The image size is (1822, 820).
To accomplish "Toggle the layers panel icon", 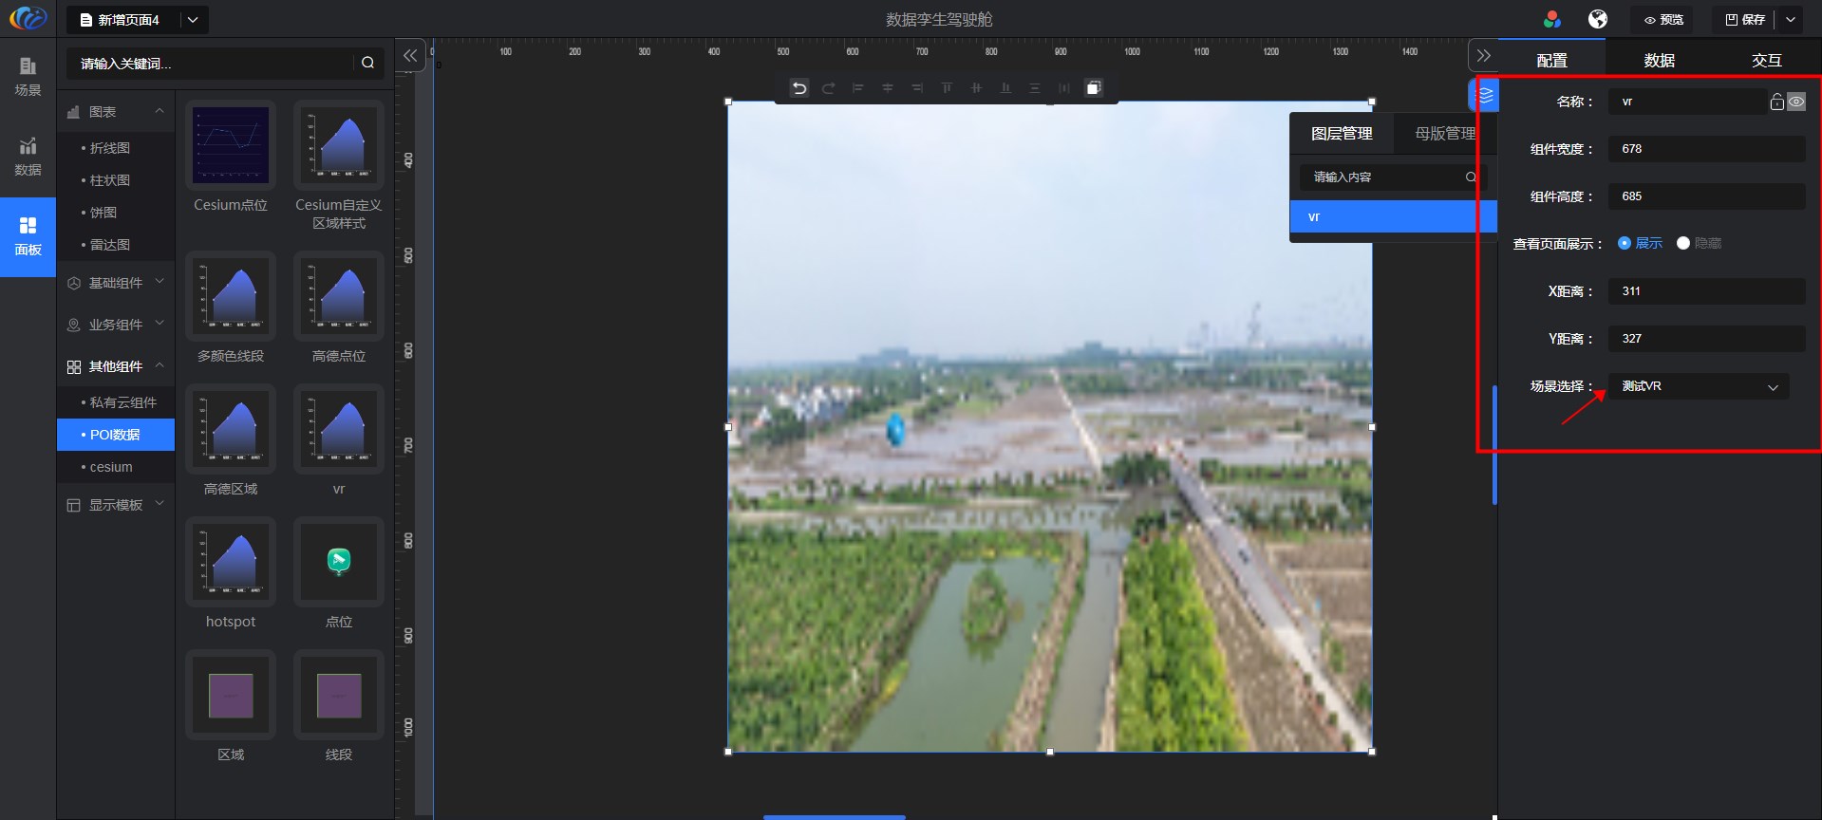I will coord(1485,95).
